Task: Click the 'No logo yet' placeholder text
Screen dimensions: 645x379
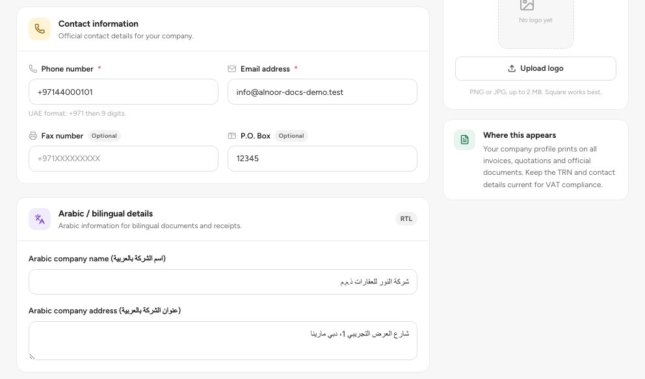Action: (x=536, y=20)
